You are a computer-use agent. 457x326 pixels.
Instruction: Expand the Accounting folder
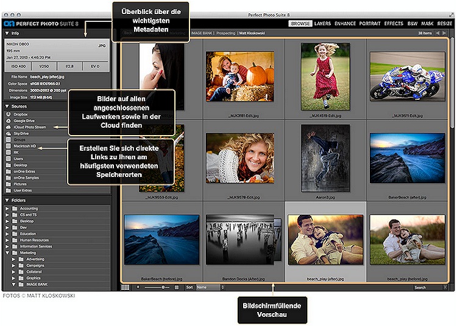(7, 209)
